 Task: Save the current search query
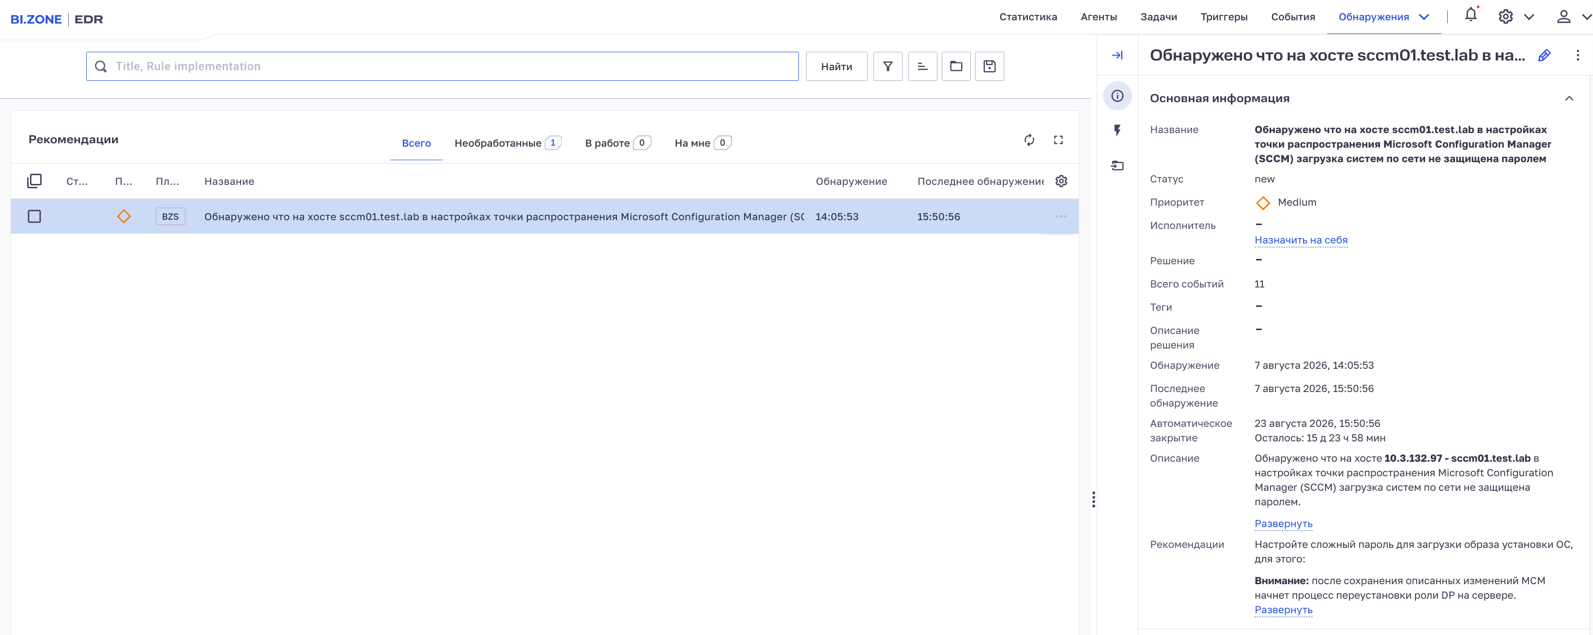click(989, 66)
